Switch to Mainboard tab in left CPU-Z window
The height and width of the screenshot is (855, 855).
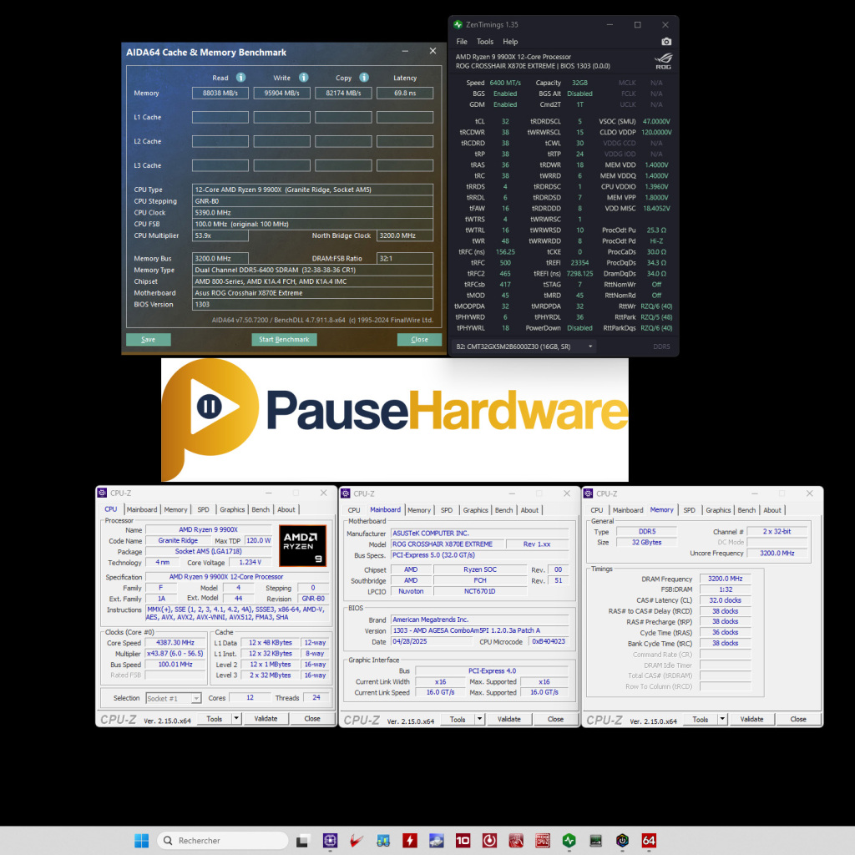click(142, 509)
